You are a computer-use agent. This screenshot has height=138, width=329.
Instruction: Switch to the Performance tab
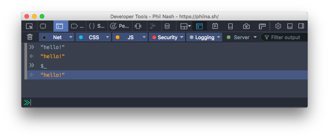[x=120, y=26]
